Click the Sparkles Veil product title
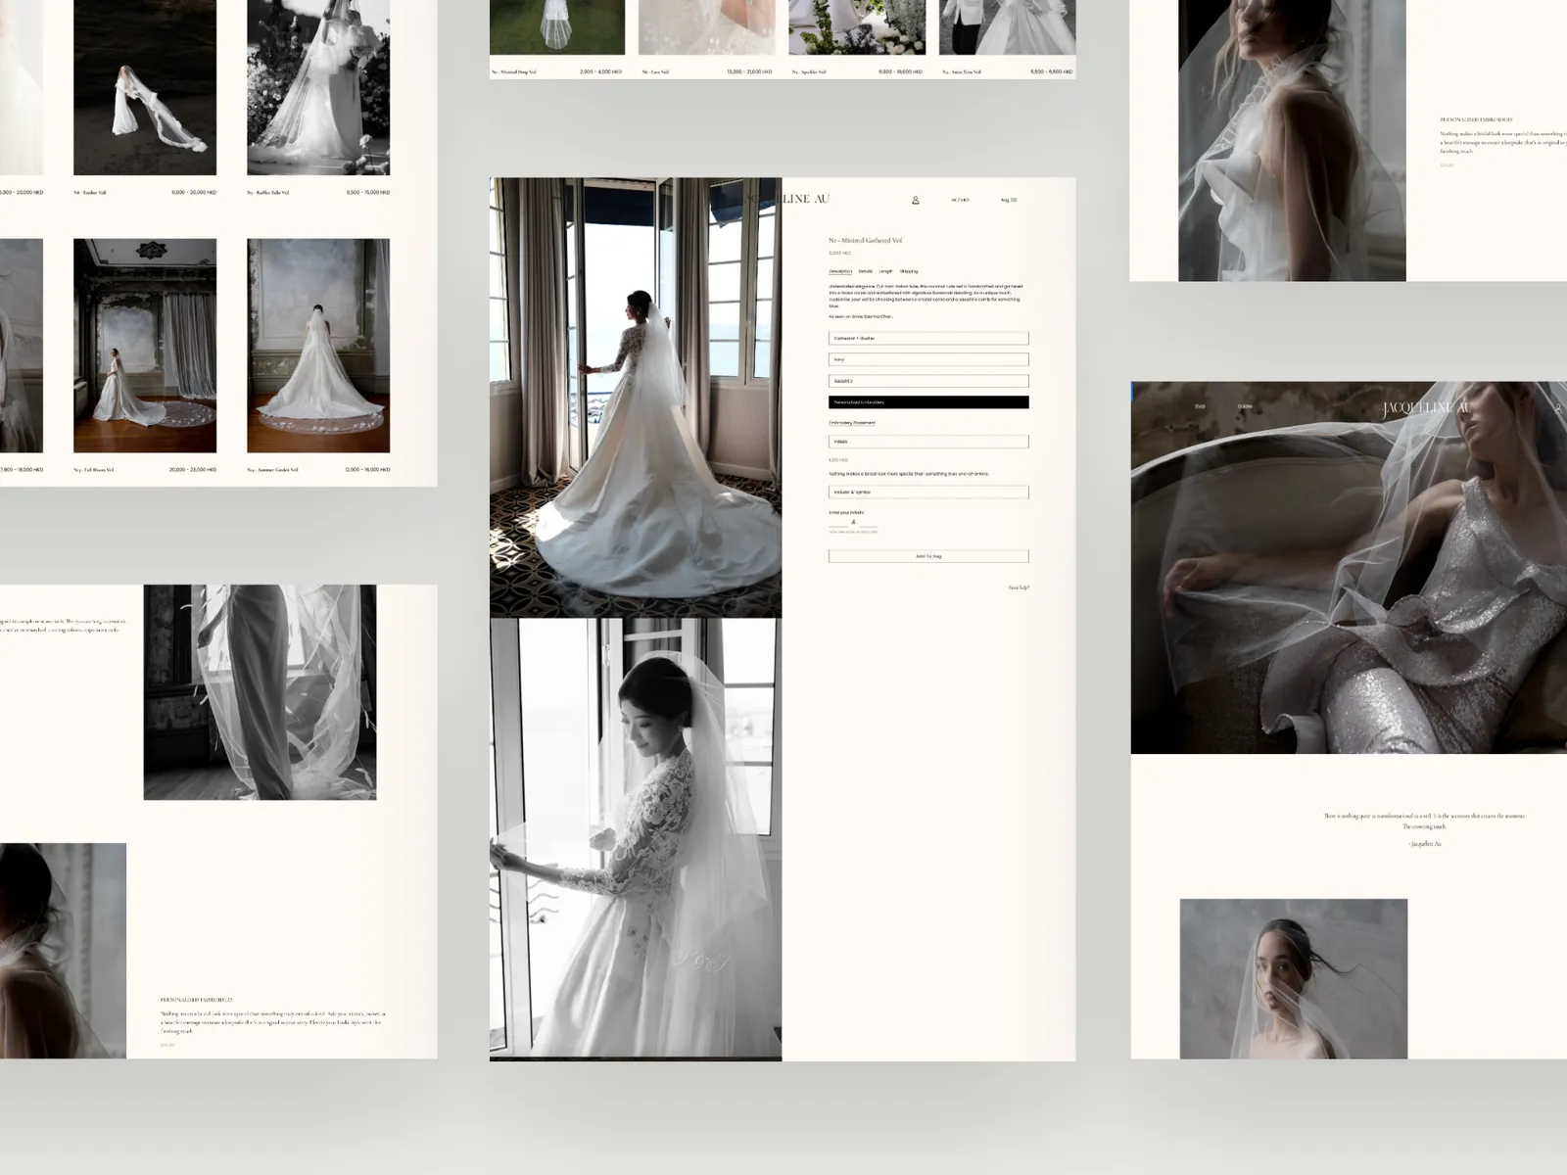 point(809,71)
